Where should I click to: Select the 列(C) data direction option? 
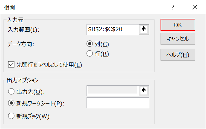(x=90, y=44)
